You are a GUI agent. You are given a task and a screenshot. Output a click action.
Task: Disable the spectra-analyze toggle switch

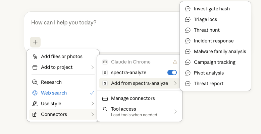click(172, 73)
